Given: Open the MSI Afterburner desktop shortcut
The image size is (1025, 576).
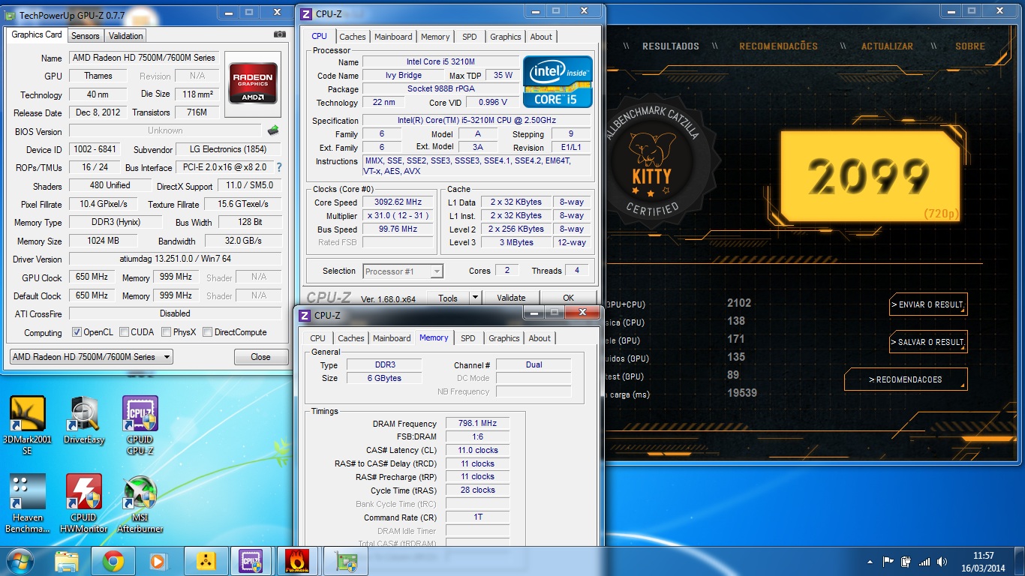Looking at the screenshot, I should (140, 503).
